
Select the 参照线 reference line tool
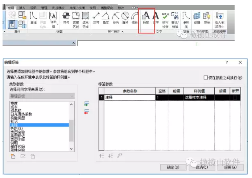point(186,20)
